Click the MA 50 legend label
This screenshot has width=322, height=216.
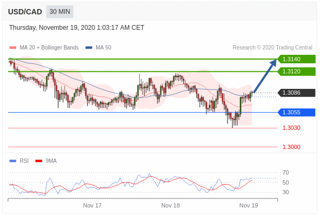[x=103, y=48]
